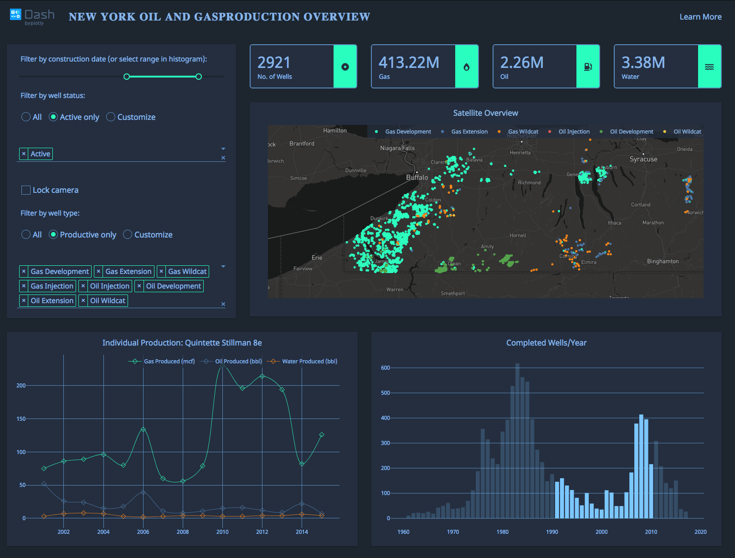Select the All well status radio button

(x=26, y=117)
